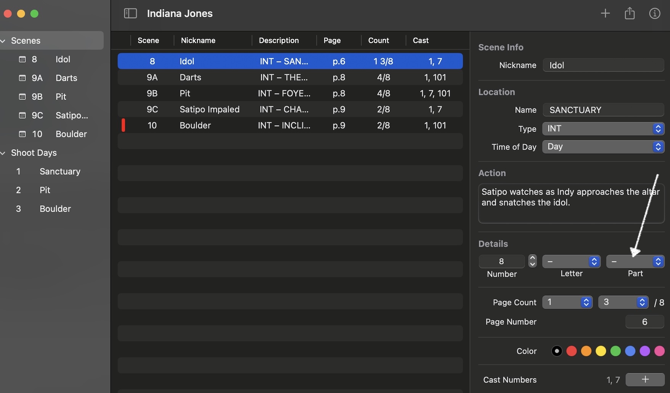Select the Darts row in scene table
Viewport: 670px width, 393px height.
coord(290,77)
